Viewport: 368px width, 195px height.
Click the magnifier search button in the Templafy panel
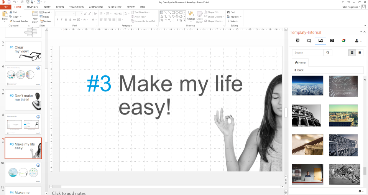[328, 53]
